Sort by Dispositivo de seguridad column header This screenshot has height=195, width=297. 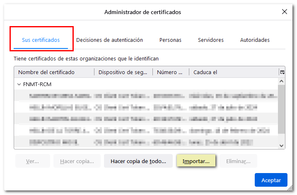(123, 72)
